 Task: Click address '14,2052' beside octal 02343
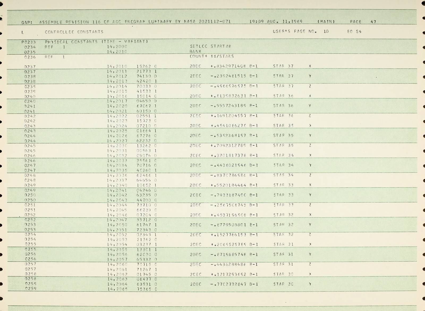[x=117, y=235]
